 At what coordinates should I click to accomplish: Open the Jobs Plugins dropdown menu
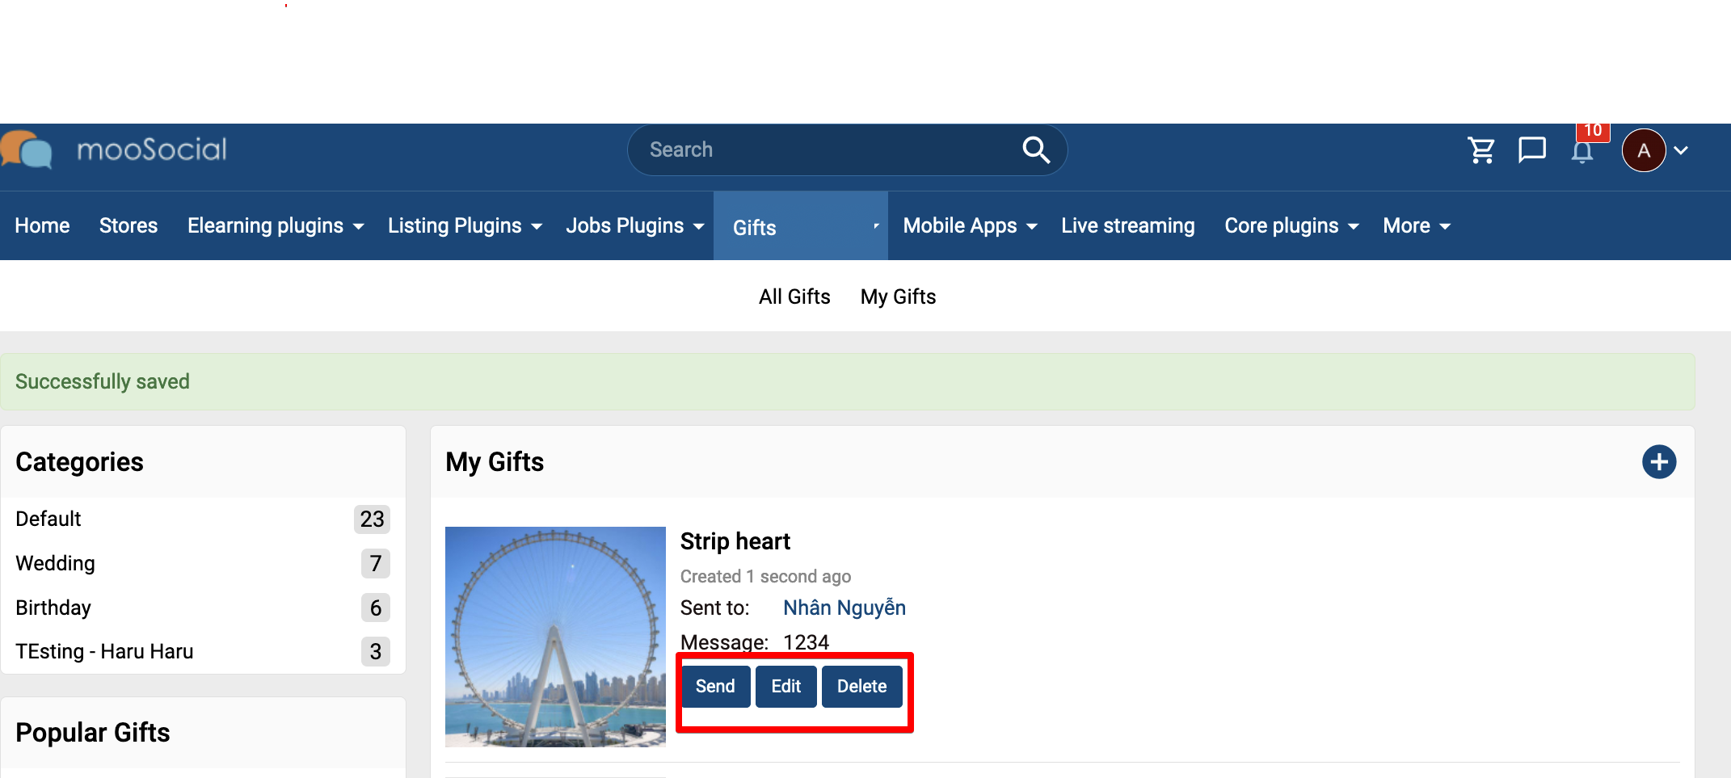click(x=635, y=225)
